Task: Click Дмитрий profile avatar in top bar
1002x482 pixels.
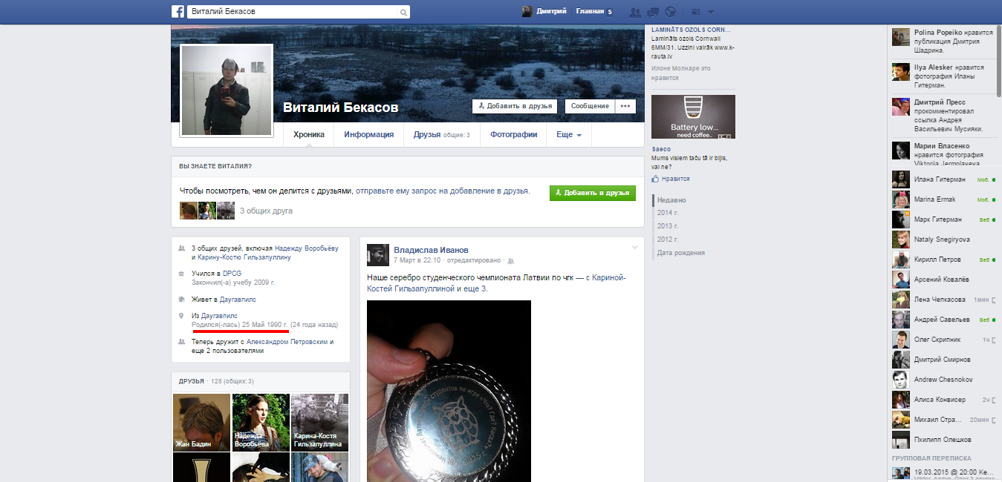Action: click(527, 11)
